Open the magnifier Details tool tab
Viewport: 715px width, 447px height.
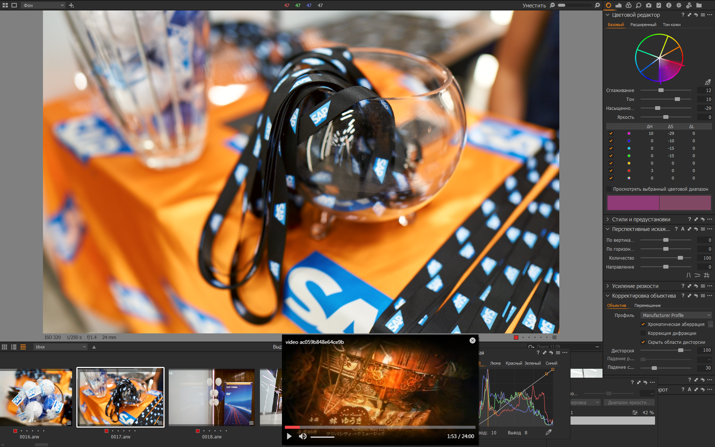tap(639, 5)
